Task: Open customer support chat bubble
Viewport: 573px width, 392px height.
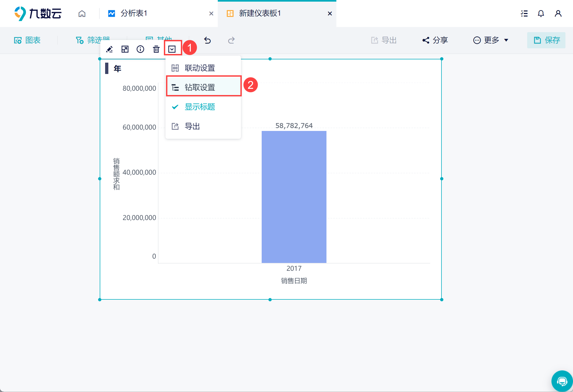Action: [562, 381]
